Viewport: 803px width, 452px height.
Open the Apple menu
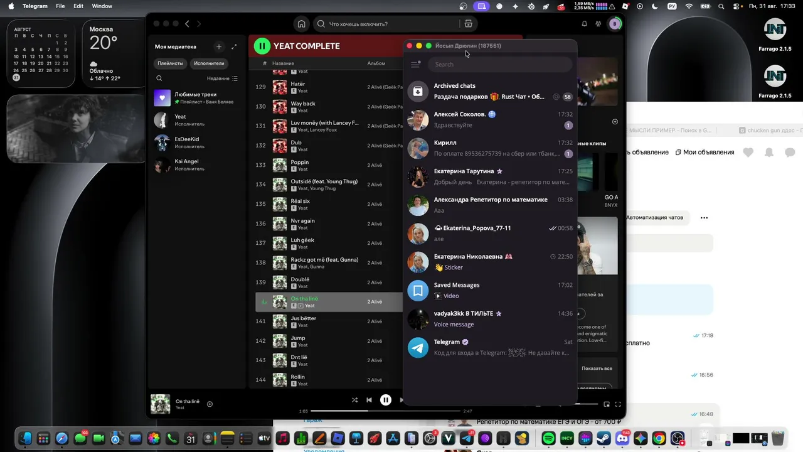11,6
